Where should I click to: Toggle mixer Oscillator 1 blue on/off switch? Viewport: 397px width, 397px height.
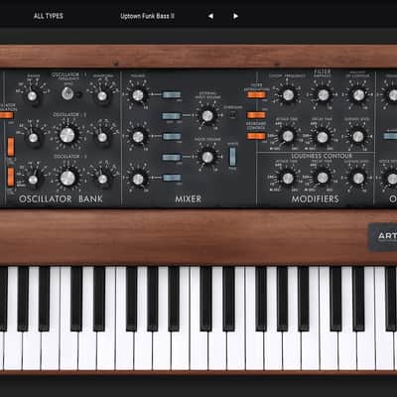click(172, 95)
